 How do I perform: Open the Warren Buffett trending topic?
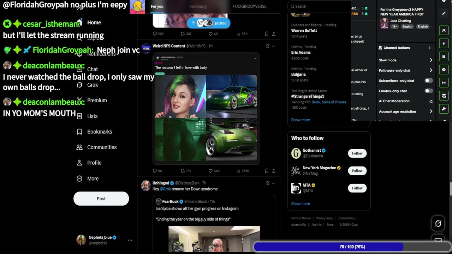304,31
